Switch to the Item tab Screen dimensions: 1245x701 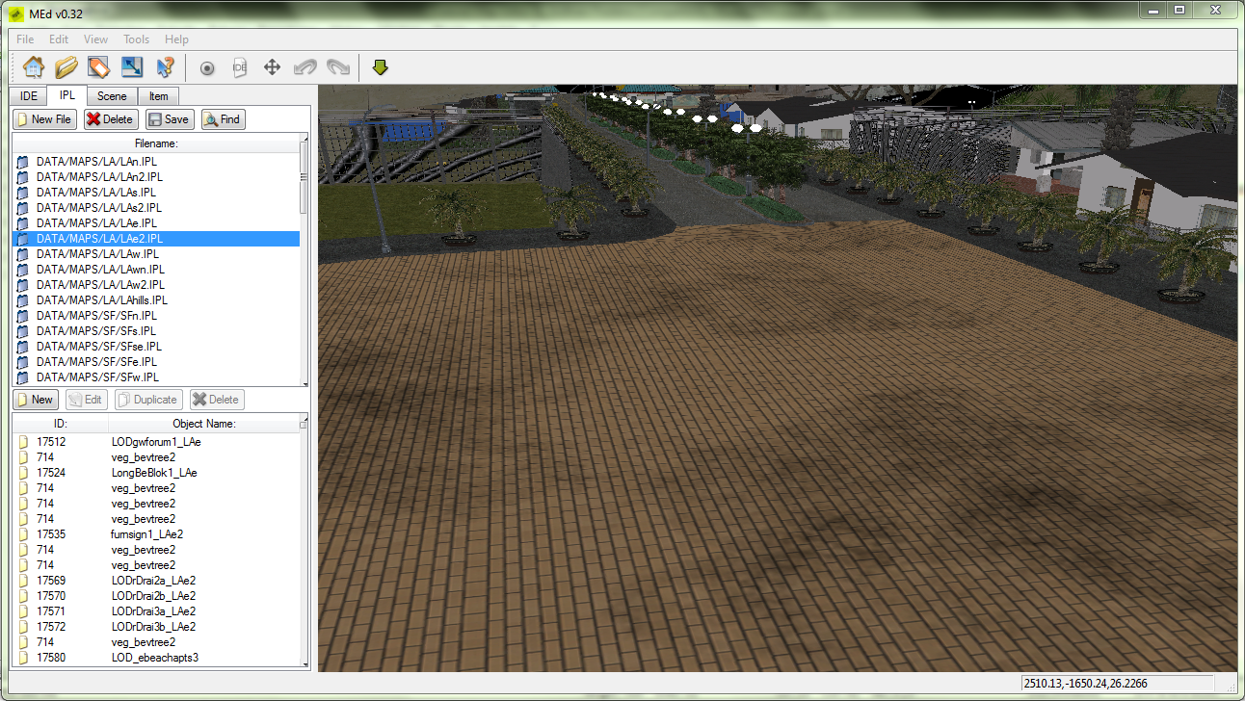[158, 96]
